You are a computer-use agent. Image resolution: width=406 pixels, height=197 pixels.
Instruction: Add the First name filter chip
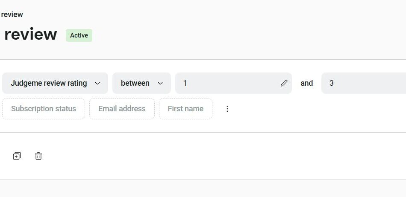[185, 109]
